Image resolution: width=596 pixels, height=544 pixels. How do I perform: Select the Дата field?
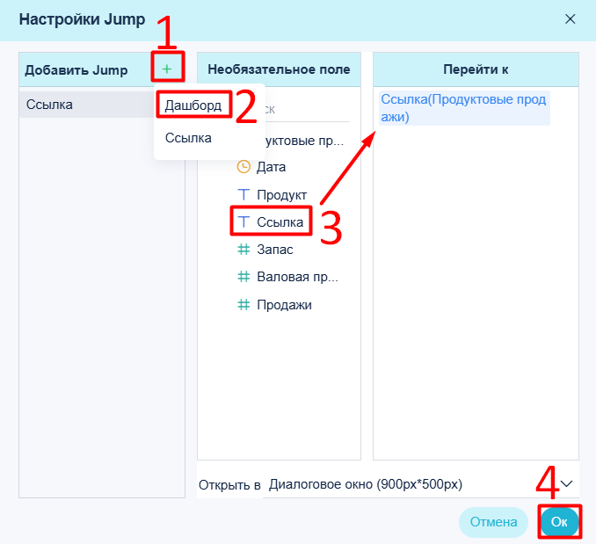tap(271, 167)
